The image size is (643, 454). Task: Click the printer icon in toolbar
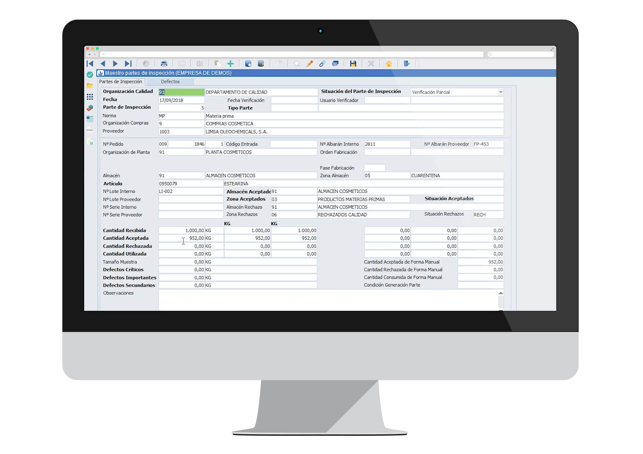click(x=164, y=64)
